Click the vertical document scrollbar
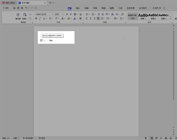The height and width of the screenshot is (140, 177). pos(173,65)
